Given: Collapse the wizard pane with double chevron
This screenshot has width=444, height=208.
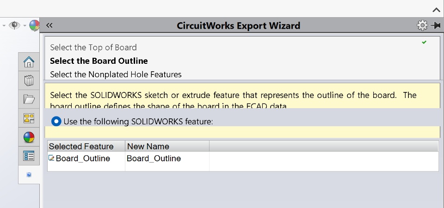Looking at the screenshot, I should pyautogui.click(x=49, y=25).
